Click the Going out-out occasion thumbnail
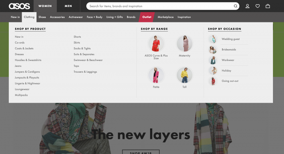This screenshot has height=154, width=284. pos(213,81)
